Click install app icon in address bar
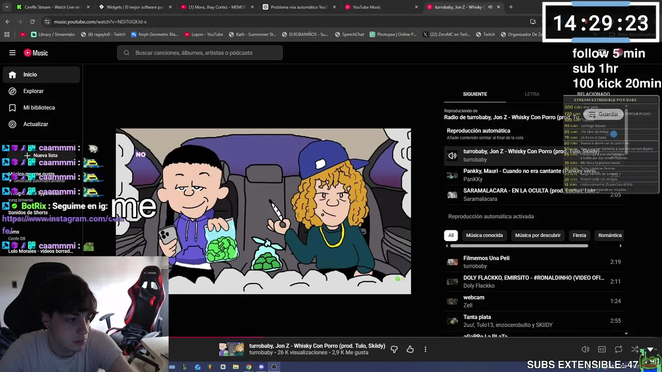Screen dimensions: 662x372 point(533,22)
